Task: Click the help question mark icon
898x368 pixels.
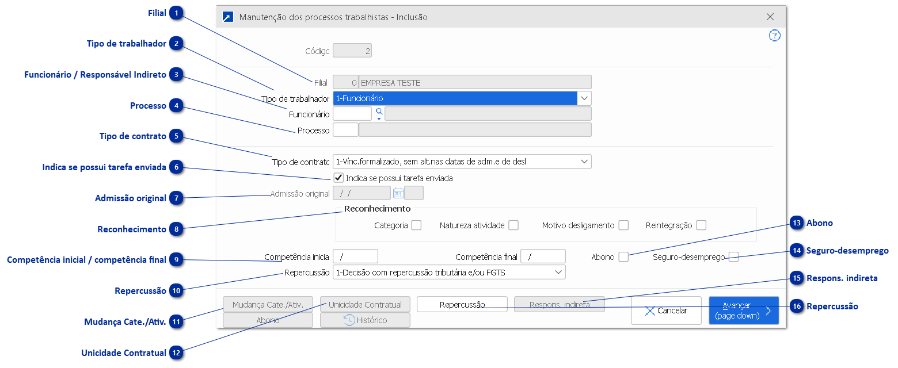Action: 774,36
